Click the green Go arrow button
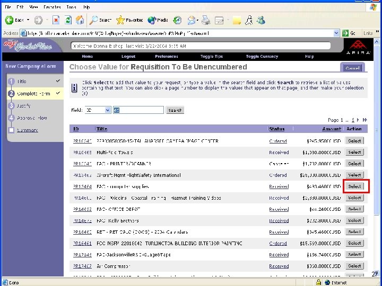 pos(345,33)
